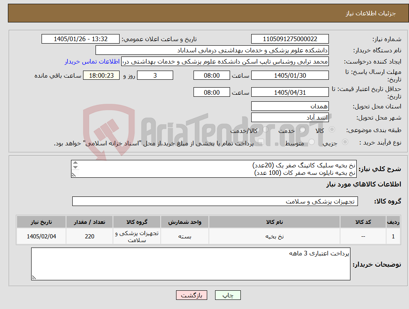
Task: Select the خدمت radio button
Action: pos(303,130)
